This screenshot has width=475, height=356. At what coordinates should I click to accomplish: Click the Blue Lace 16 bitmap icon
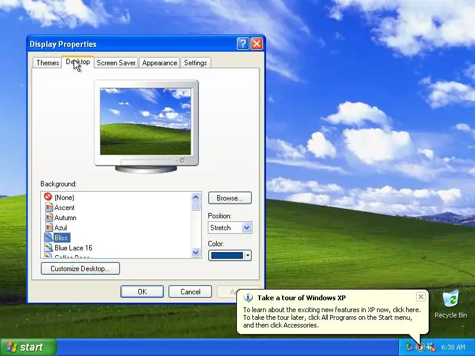[49, 247]
